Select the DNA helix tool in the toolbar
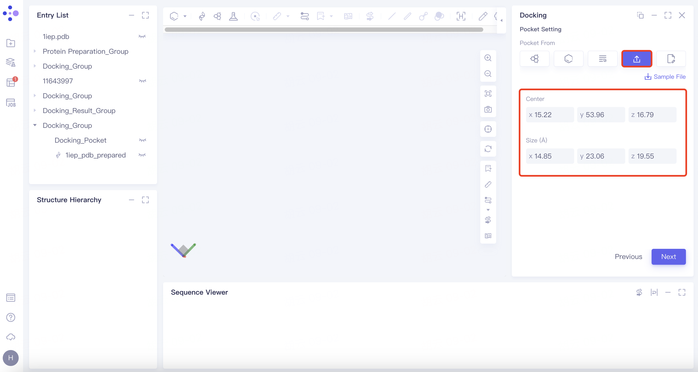 (202, 16)
